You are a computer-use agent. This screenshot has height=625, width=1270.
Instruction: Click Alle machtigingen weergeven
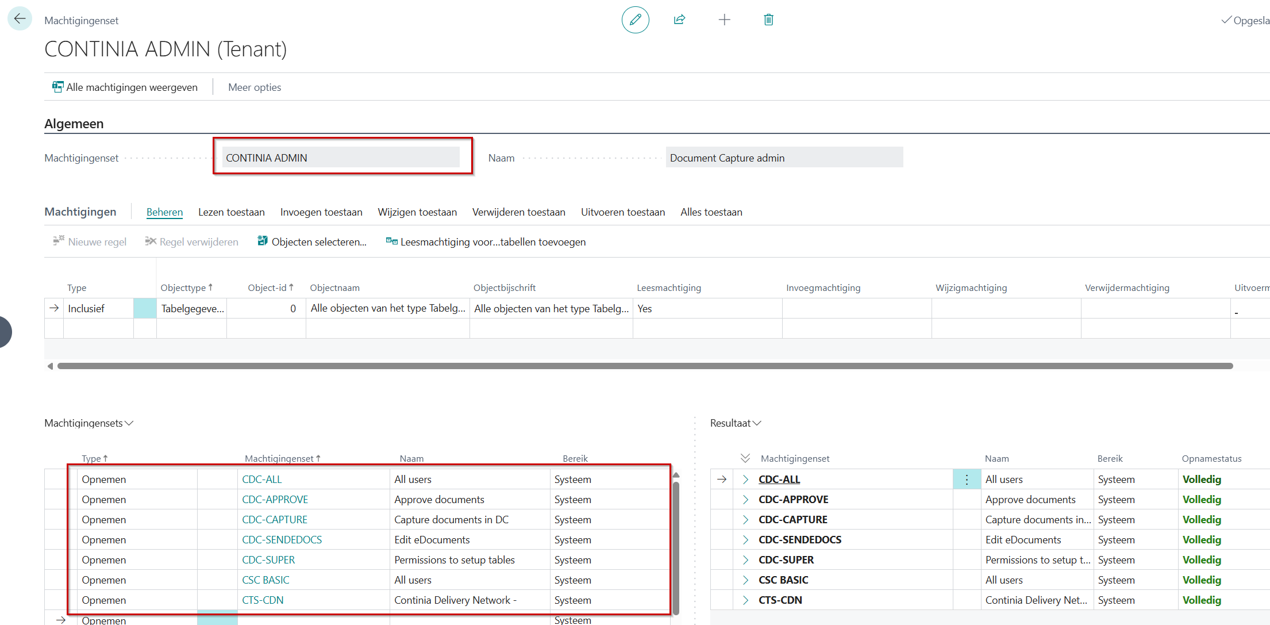[x=125, y=87]
